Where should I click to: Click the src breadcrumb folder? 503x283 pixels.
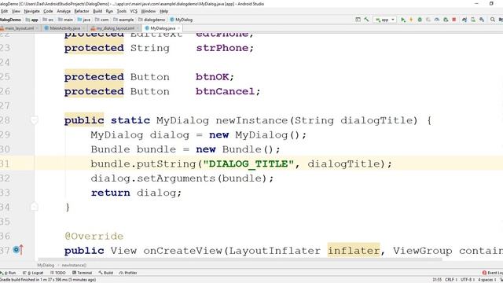(49, 20)
